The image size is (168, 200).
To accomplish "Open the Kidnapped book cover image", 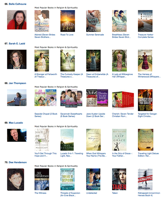I will [x=145, y=179].
